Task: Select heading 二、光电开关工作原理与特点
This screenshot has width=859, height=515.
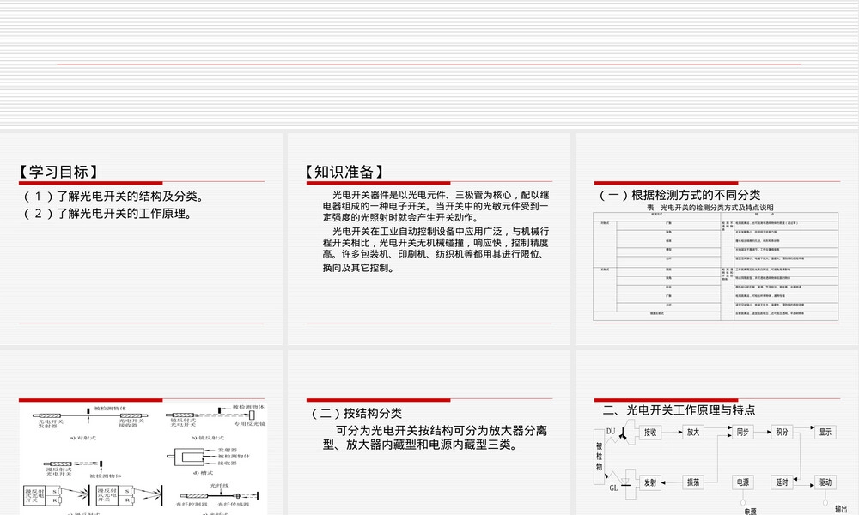Action: [x=679, y=410]
